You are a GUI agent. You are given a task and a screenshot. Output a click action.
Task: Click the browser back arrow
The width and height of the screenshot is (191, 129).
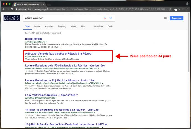tap(4, 9)
